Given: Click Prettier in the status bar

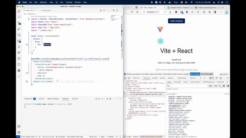Looking at the screenshot, I should tap(110, 136).
